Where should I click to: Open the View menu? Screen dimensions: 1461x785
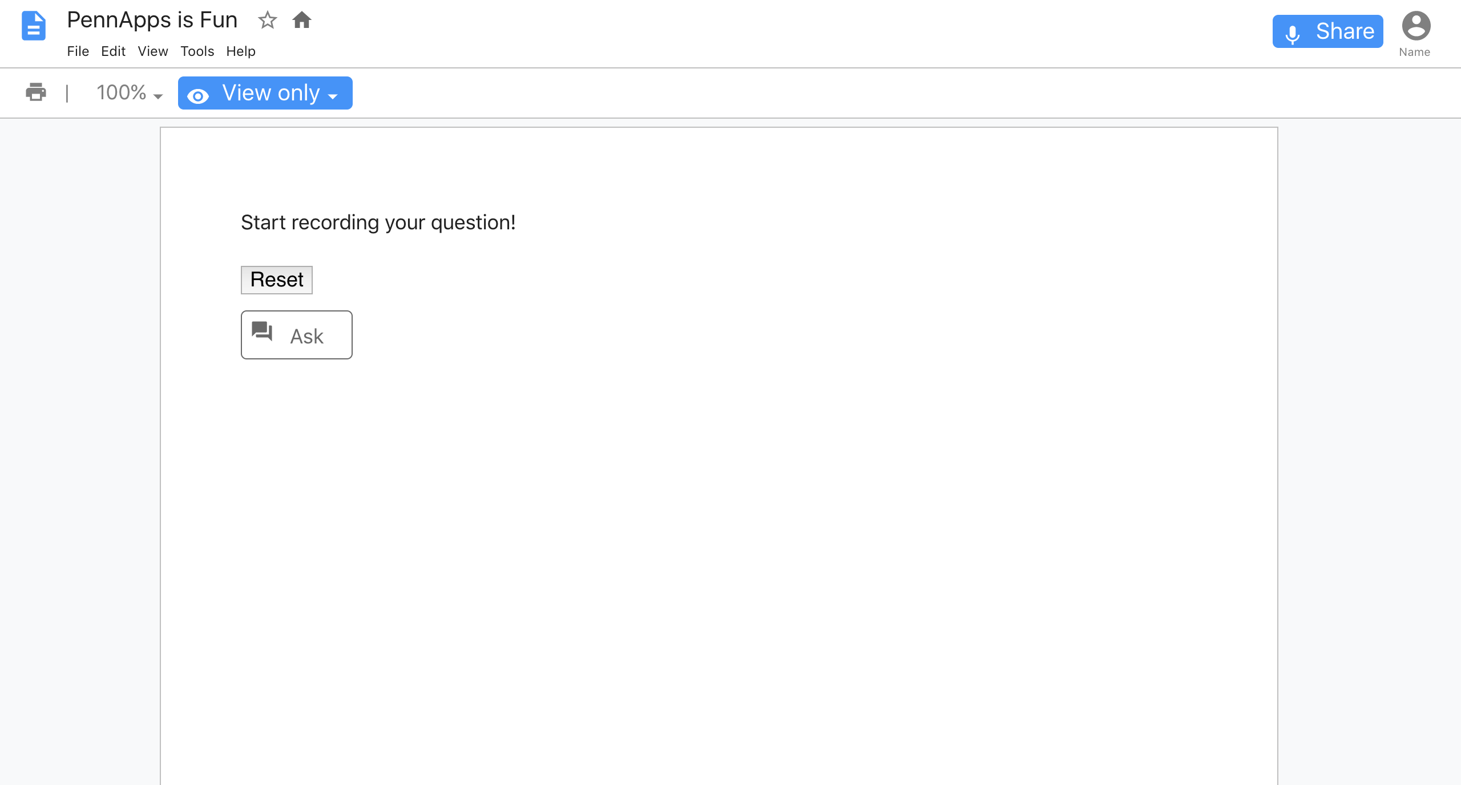click(x=153, y=51)
